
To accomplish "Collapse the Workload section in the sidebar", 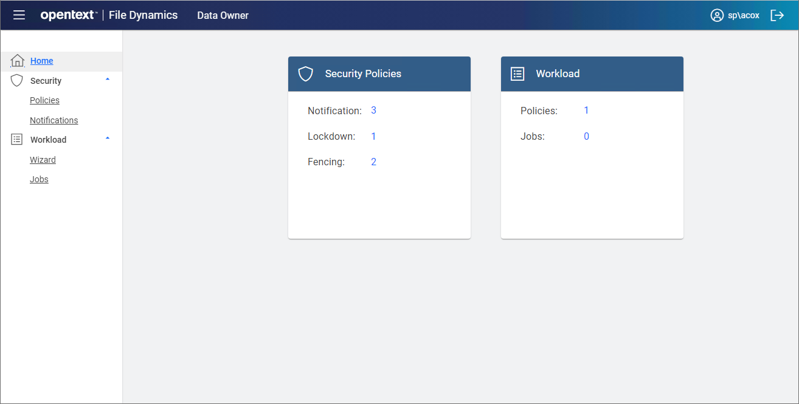I will 108,139.
